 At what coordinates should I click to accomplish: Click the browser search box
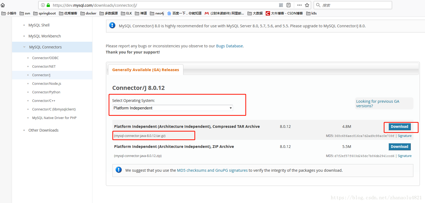(353, 5)
